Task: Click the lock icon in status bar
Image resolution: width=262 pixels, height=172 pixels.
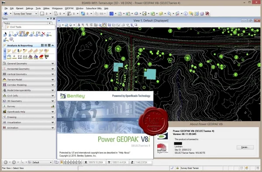Action: pyautogui.click(x=177, y=168)
